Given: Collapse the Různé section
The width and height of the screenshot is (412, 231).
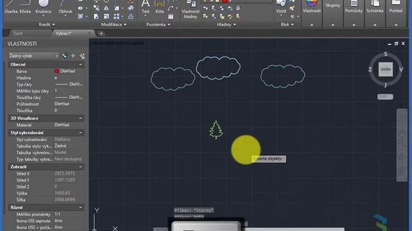Looking at the screenshot, I should [x=80, y=207].
